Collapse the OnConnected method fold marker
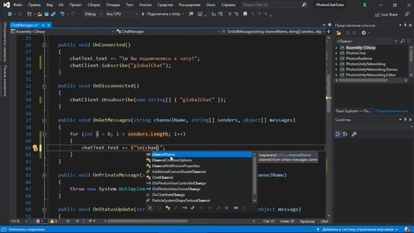This screenshot has width=414, height=233. pyautogui.click(x=45, y=45)
